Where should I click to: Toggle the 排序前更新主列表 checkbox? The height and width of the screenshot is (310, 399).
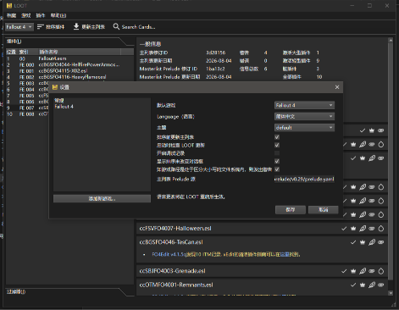tap(277, 137)
